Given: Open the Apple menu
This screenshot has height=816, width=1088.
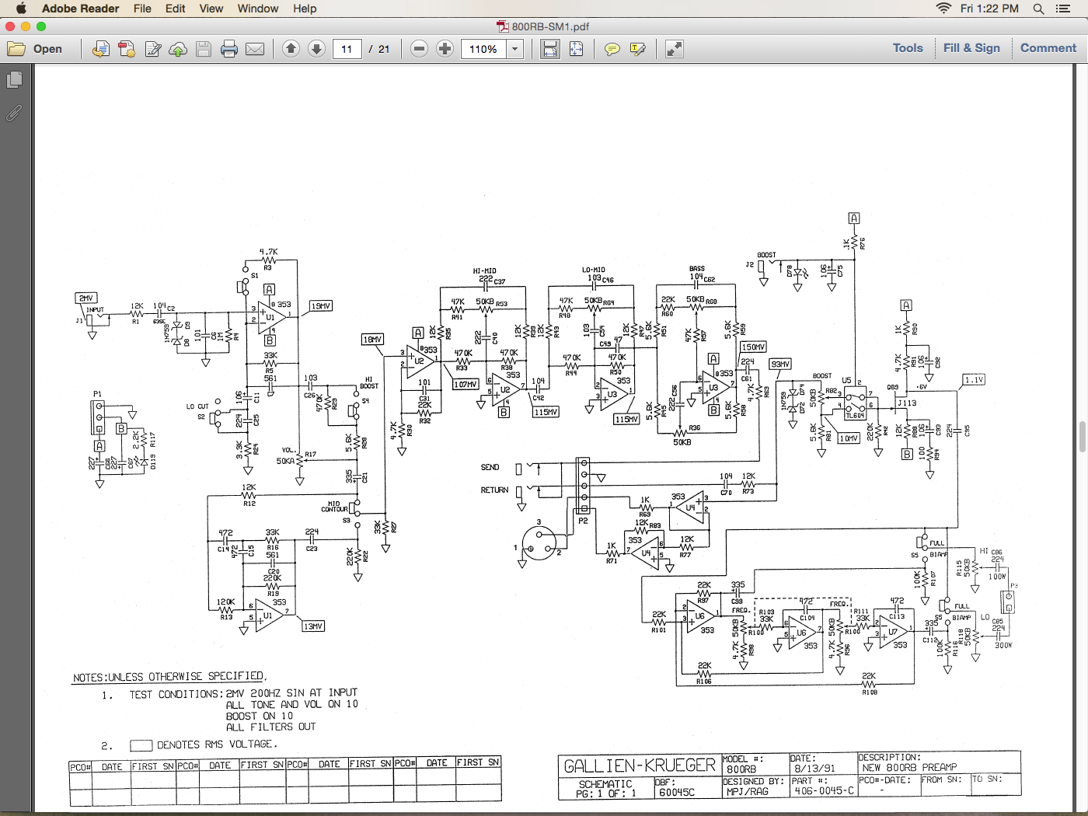Looking at the screenshot, I should [21, 9].
